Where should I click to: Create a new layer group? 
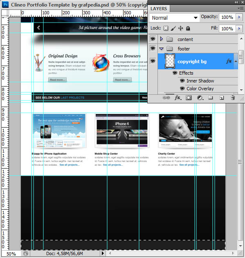[x=211, y=98]
